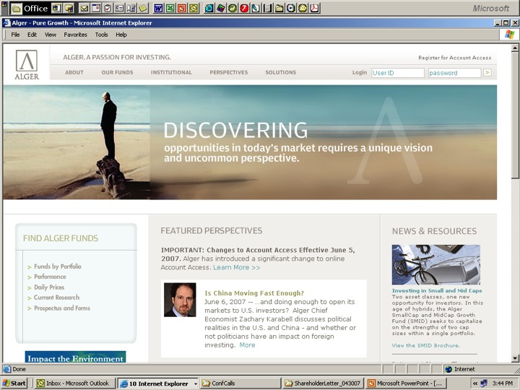Click into the password field
The height and width of the screenshot is (390, 520).
coord(454,73)
